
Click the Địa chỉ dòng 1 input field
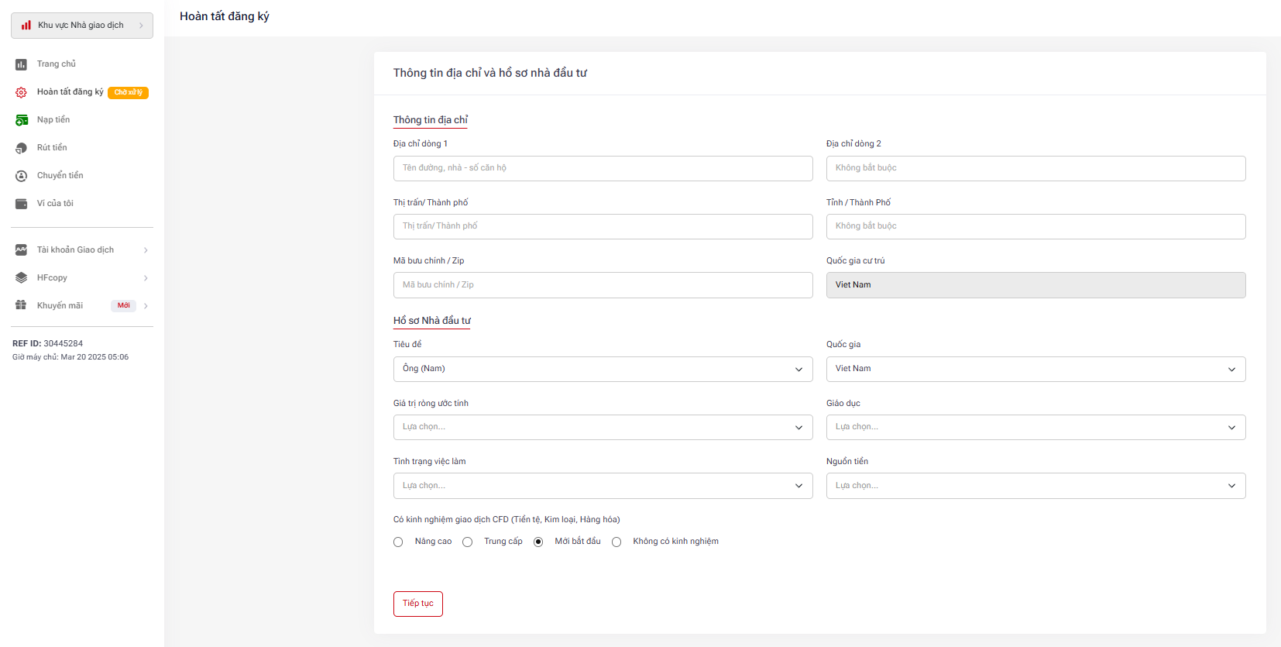603,168
